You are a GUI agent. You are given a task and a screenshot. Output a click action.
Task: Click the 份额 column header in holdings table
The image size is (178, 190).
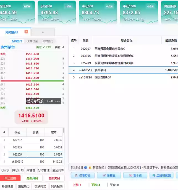tap(36, 132)
